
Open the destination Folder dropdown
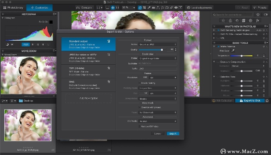tap(158, 58)
